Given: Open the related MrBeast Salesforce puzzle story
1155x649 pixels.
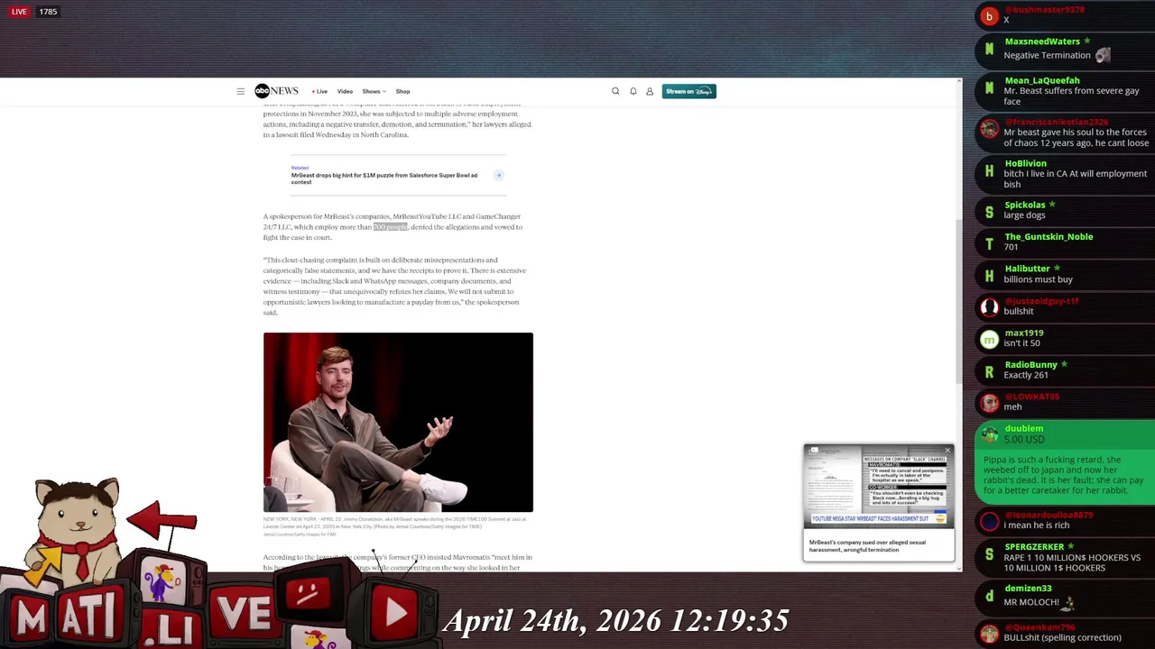Looking at the screenshot, I should 384,178.
